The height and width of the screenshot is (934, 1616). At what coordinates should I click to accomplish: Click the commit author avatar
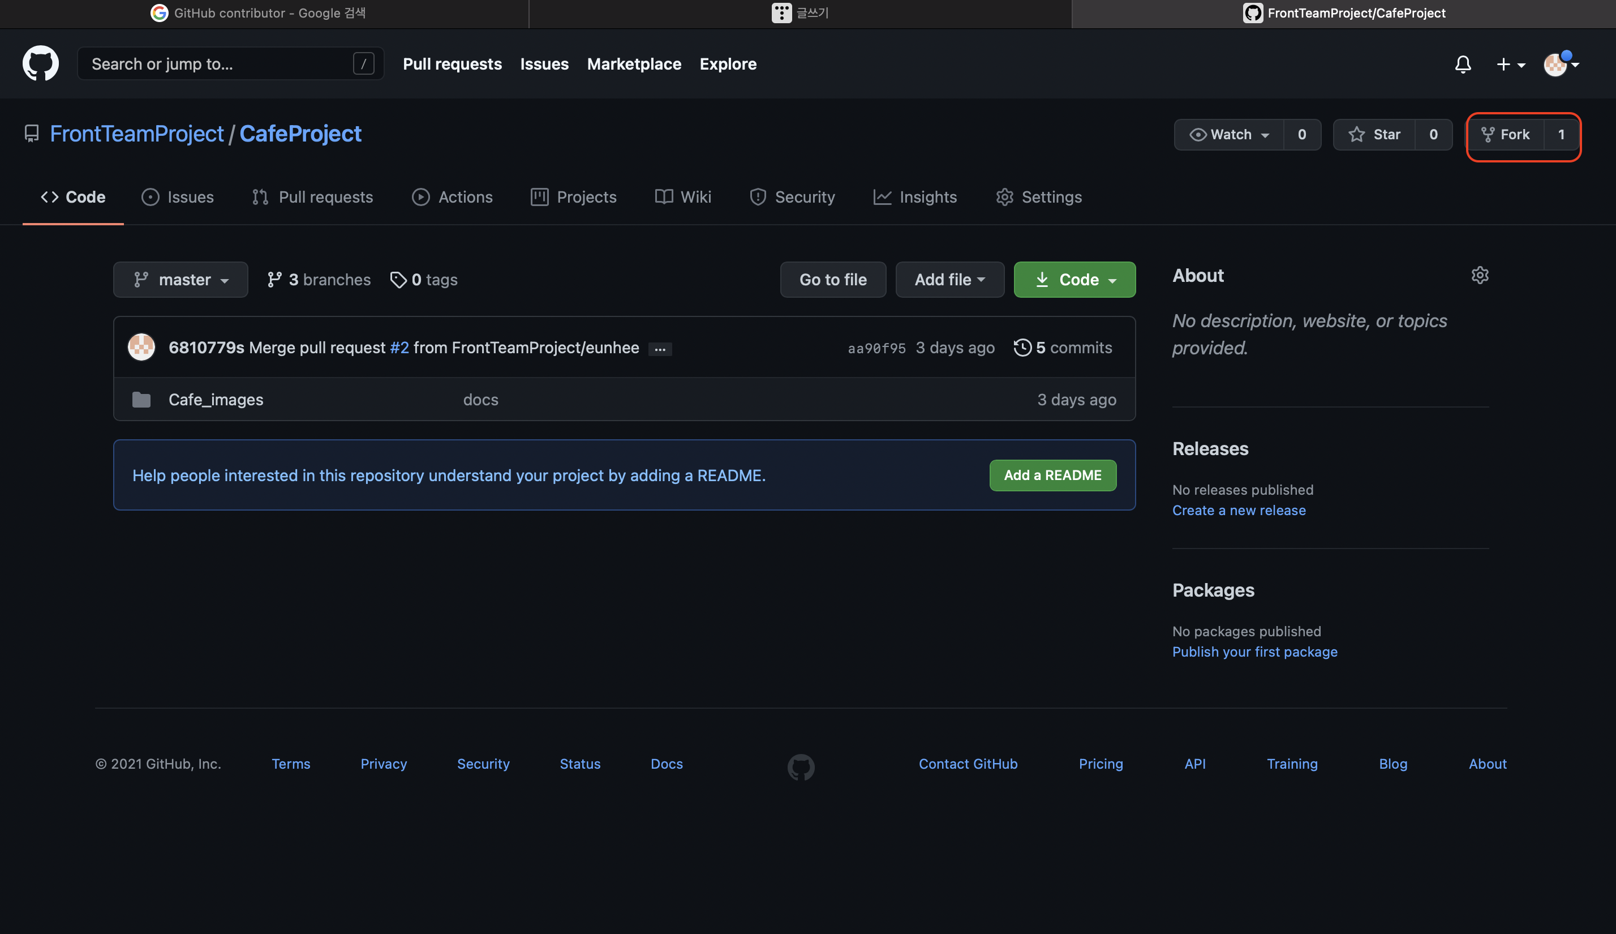coord(141,347)
